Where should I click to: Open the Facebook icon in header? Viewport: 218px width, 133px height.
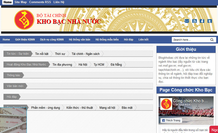[x=202, y=21]
